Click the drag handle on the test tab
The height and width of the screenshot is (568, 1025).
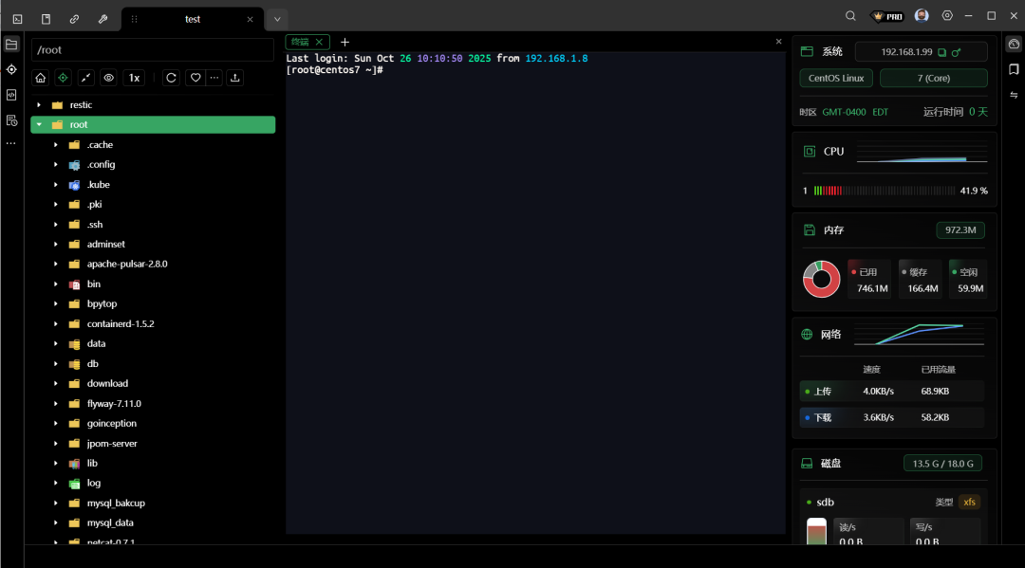(x=134, y=19)
